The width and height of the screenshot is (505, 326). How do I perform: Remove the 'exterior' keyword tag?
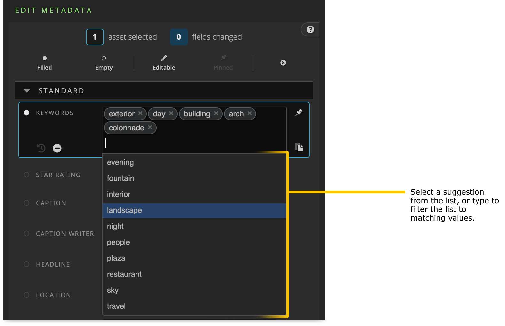coord(140,113)
